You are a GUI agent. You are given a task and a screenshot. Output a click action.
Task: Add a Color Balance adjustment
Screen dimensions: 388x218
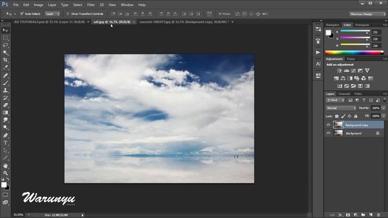point(343,78)
